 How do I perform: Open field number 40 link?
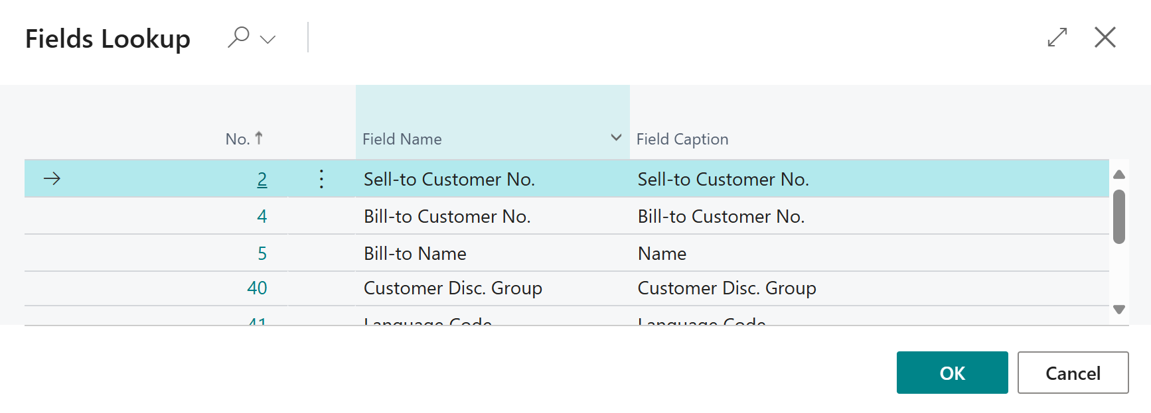coord(258,288)
